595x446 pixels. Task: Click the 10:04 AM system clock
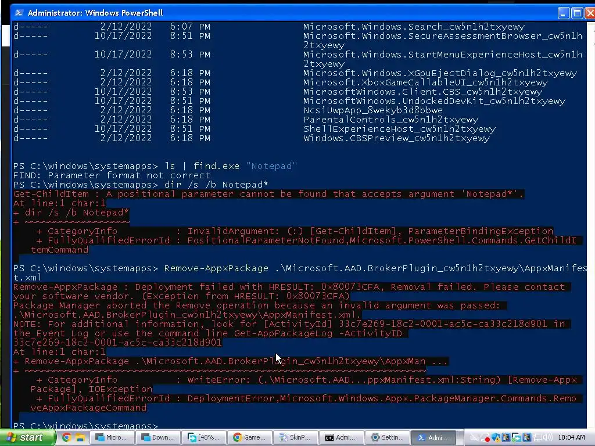(x=572, y=438)
